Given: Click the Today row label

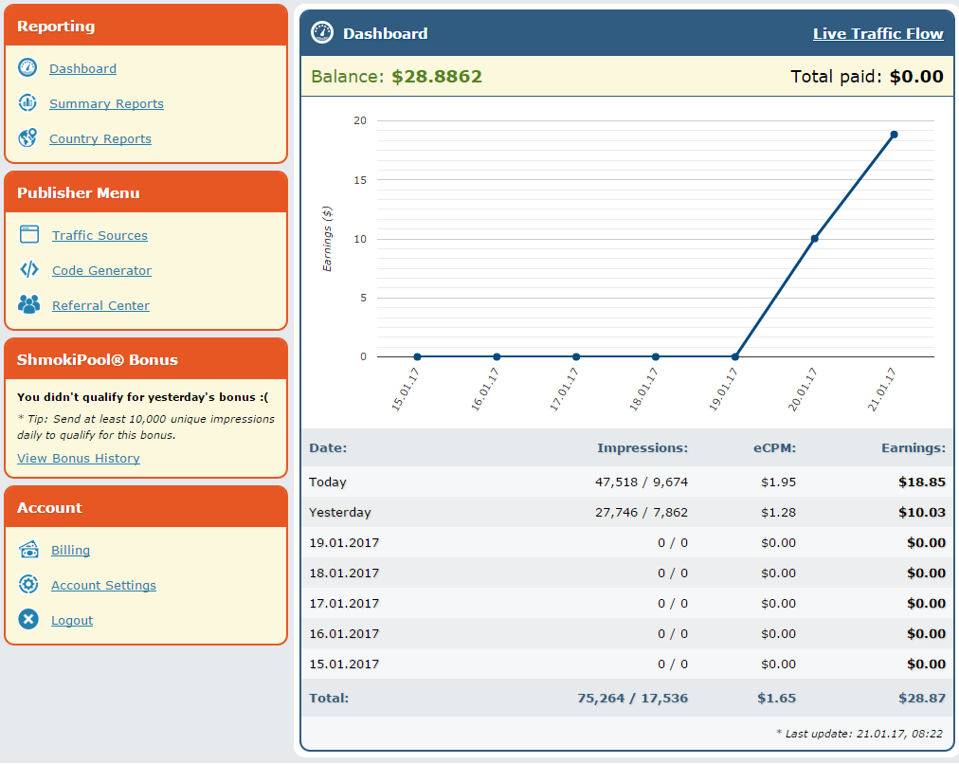Looking at the screenshot, I should [x=327, y=482].
